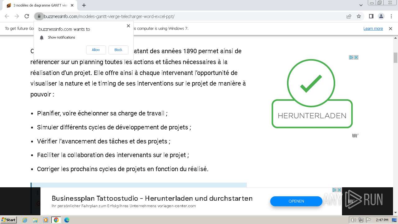The image size is (398, 224).
Task: Open AdChoices icon on bottom banner
Action: click(335, 190)
